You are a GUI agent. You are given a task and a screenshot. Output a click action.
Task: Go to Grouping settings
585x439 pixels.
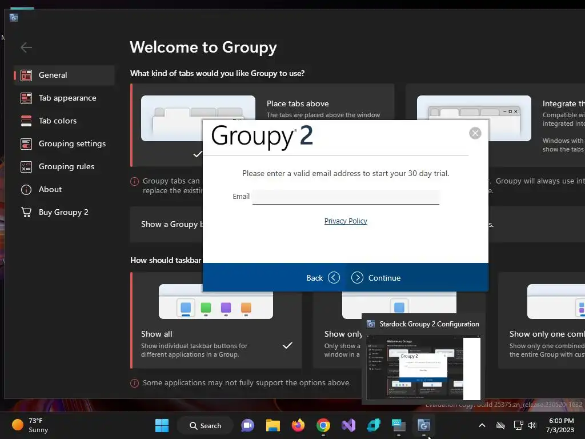64,143
